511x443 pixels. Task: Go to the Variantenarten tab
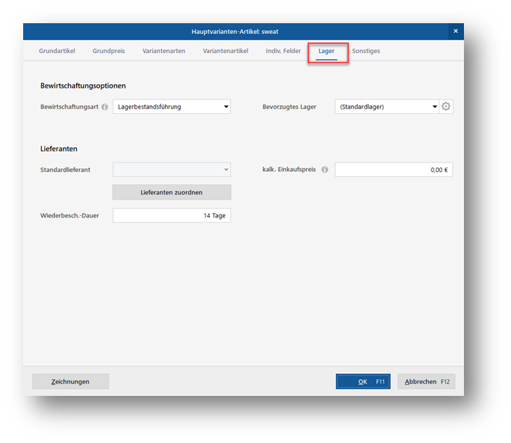point(164,51)
